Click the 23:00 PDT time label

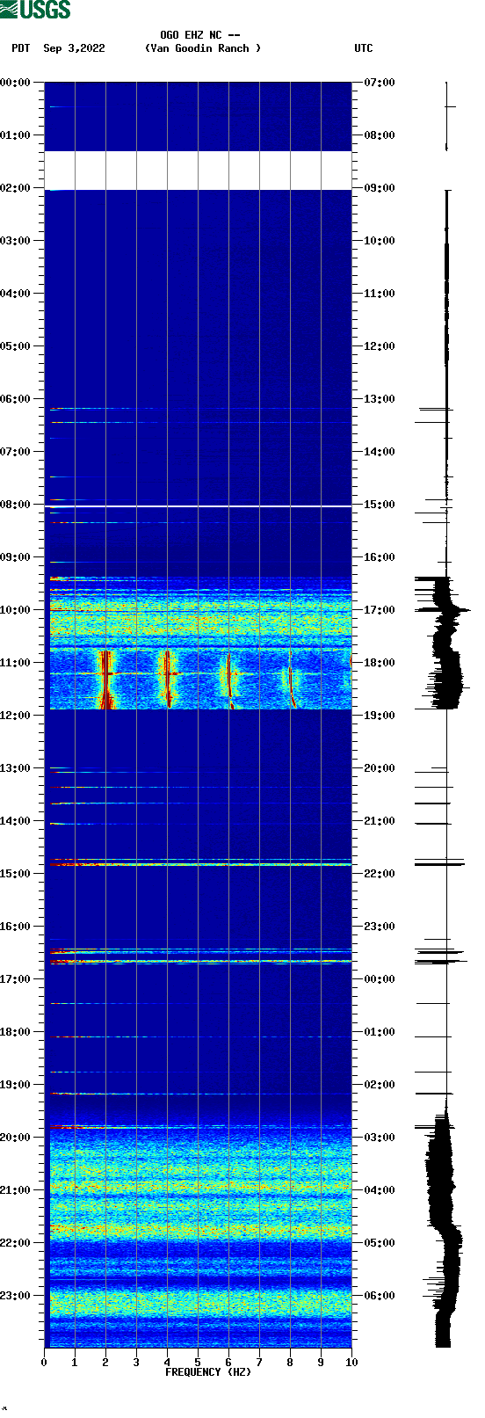[x=15, y=1296]
